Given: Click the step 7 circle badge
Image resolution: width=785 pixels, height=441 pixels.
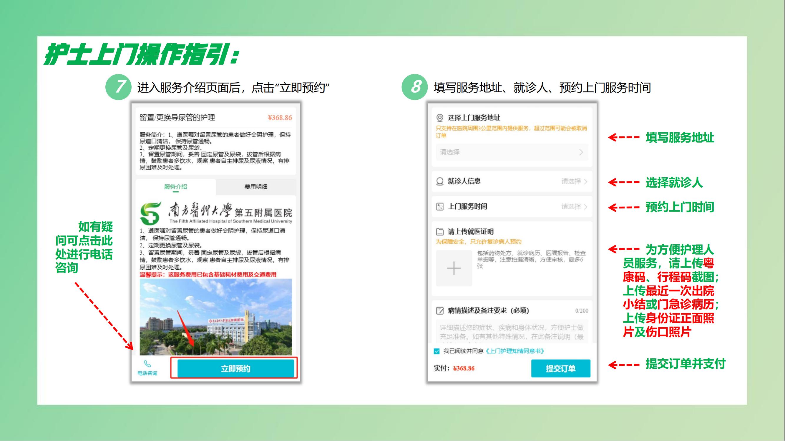Looking at the screenshot, I should point(119,87).
